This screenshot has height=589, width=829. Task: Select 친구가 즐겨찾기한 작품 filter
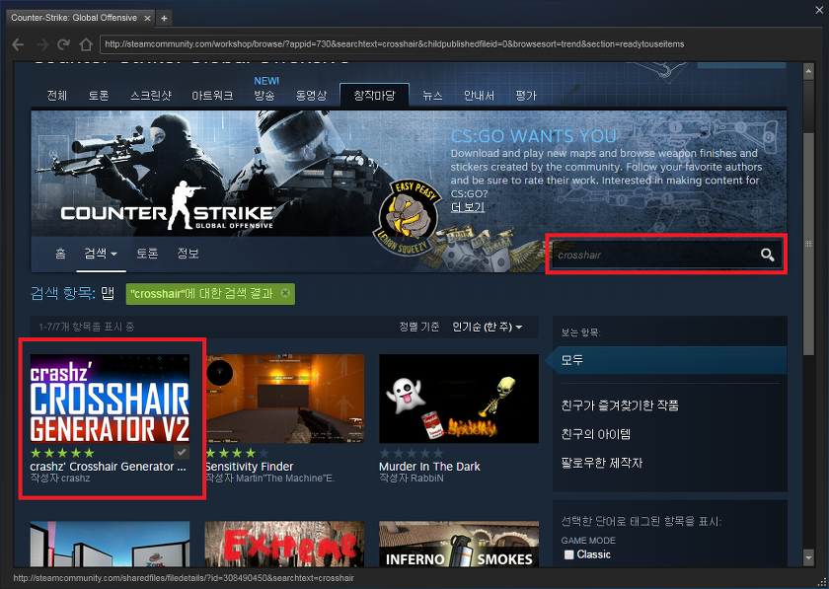(619, 405)
